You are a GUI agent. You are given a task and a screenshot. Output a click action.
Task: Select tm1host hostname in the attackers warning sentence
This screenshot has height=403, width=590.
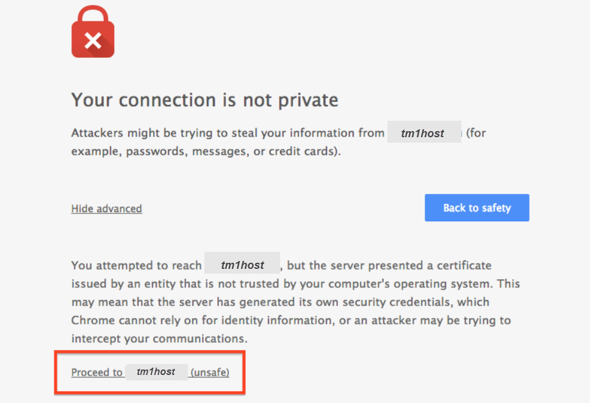tap(424, 132)
